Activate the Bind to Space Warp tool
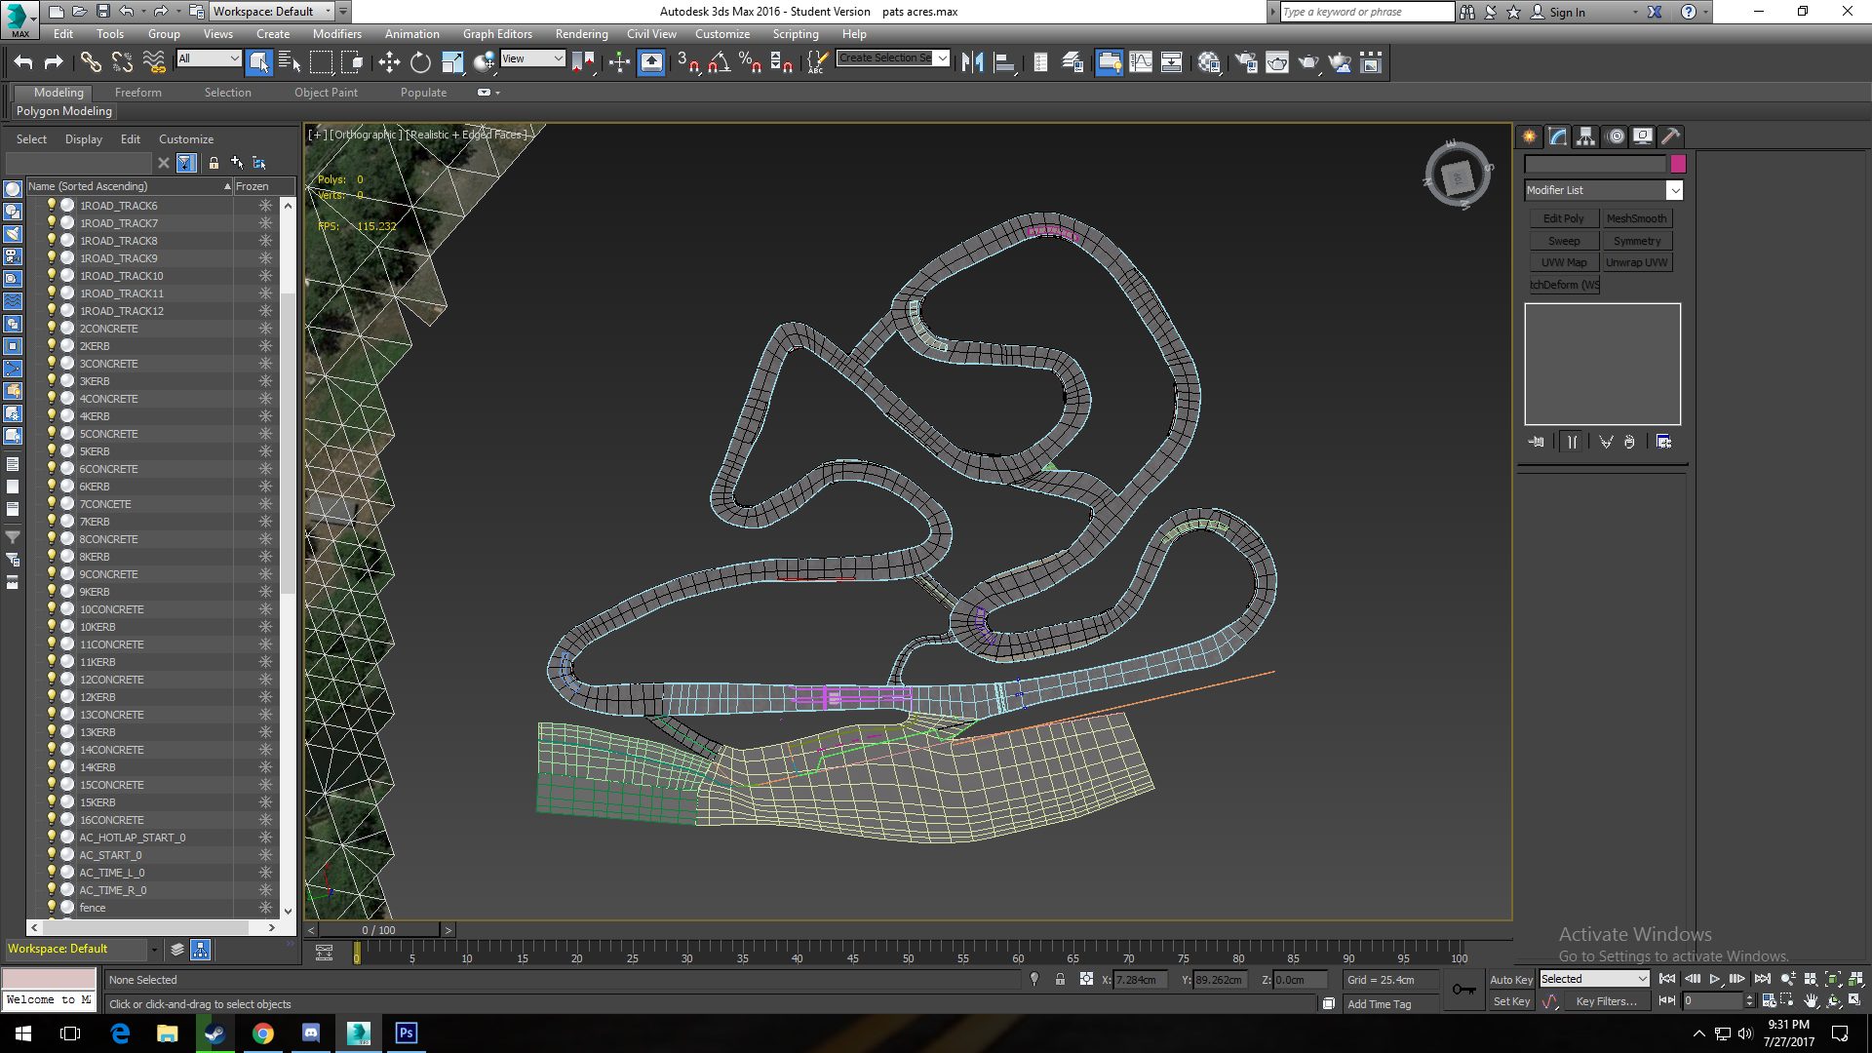 (x=154, y=62)
